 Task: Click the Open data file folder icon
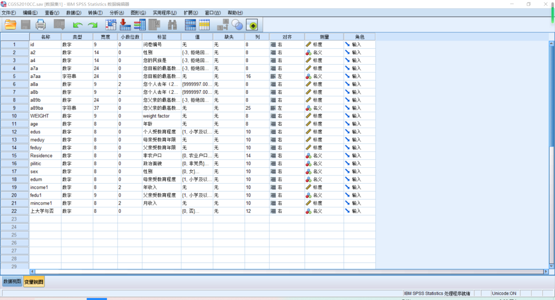11,25
